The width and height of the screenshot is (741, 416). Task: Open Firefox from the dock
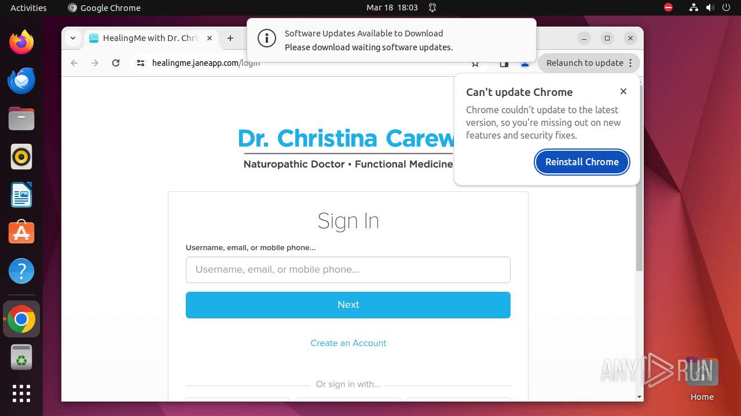click(21, 42)
